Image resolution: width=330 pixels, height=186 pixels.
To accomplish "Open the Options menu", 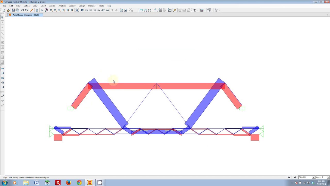I will [x=92, y=6].
